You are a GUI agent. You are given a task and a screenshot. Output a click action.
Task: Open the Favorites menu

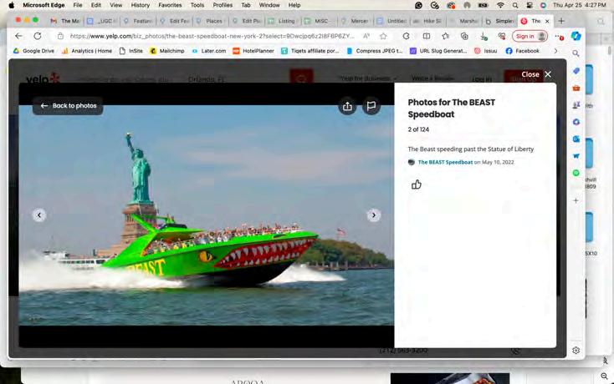point(170,5)
